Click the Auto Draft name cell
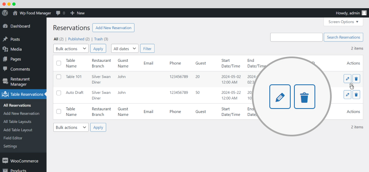 tap(75, 93)
